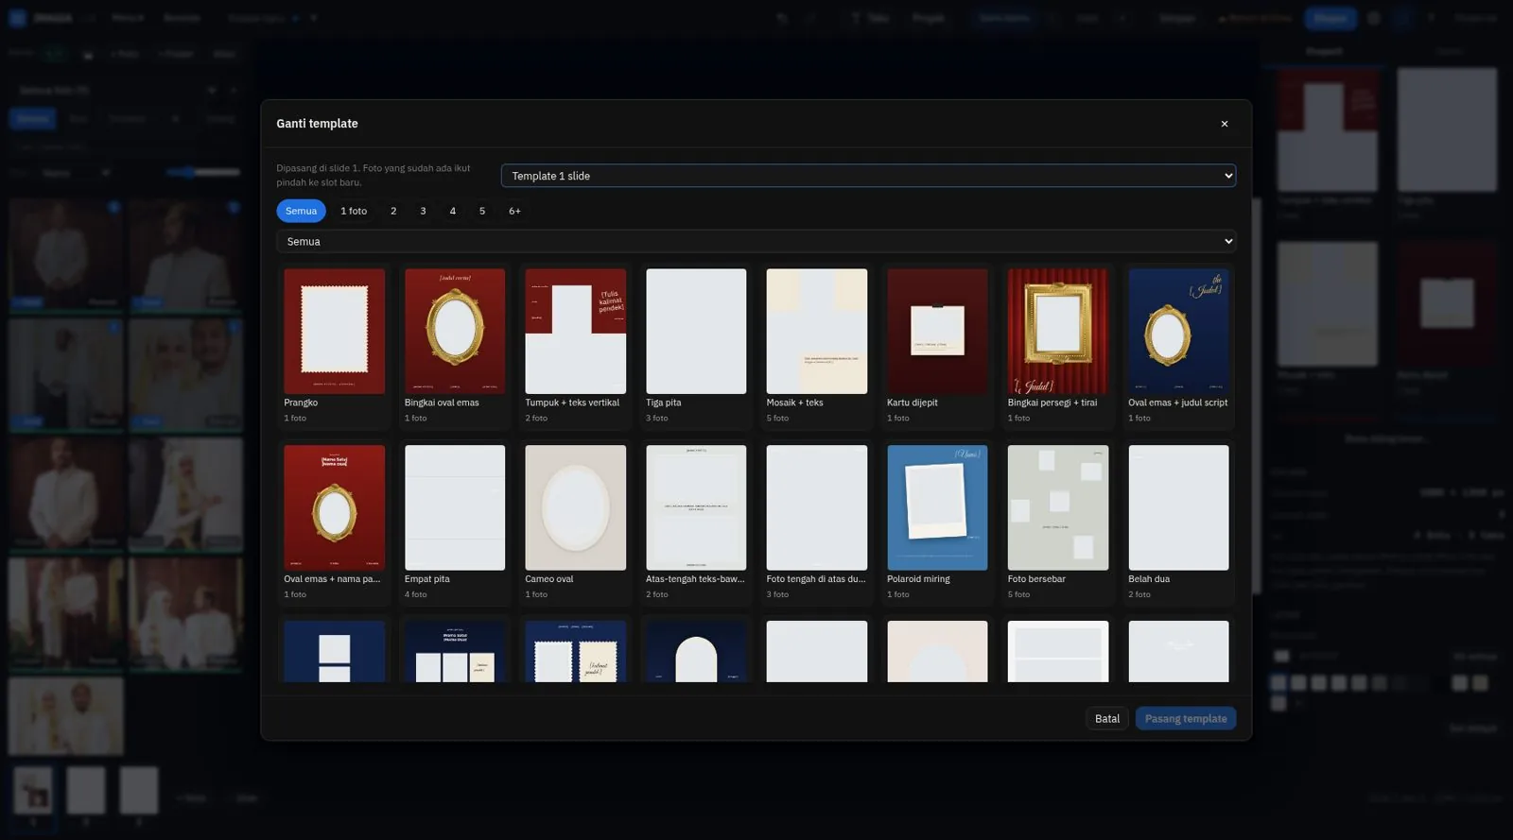Filter templates by 1 foto
Image resolution: width=1513 pixels, height=840 pixels.
pos(354,211)
